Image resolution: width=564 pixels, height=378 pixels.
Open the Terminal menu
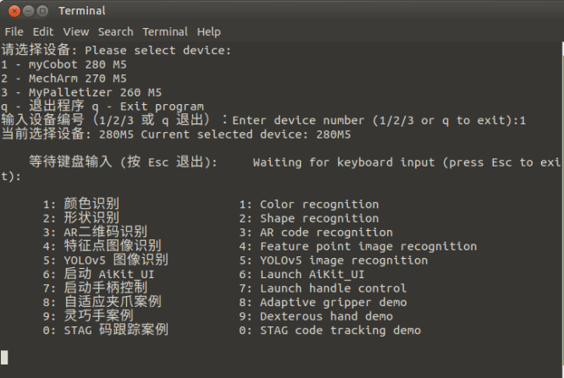tap(165, 31)
